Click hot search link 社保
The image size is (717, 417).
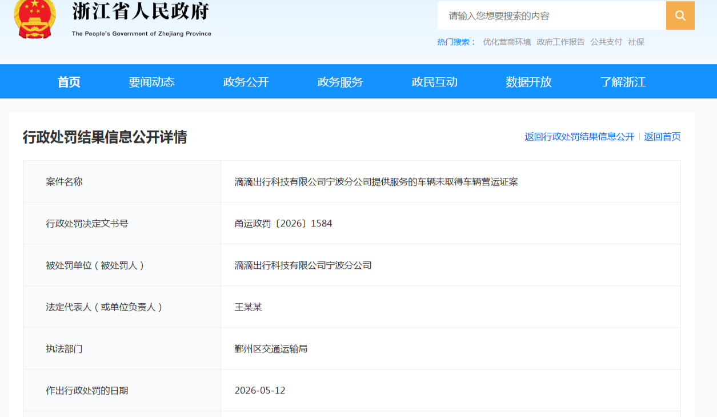click(x=636, y=42)
